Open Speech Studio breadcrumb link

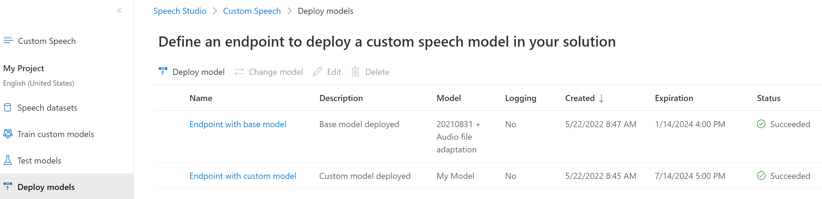point(180,11)
